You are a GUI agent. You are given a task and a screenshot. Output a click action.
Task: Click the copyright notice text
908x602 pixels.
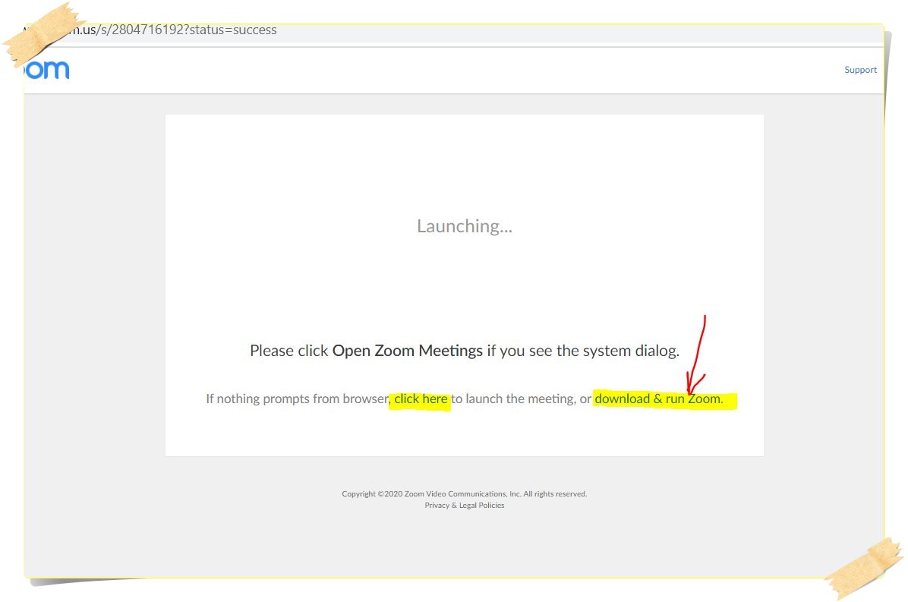click(x=465, y=493)
